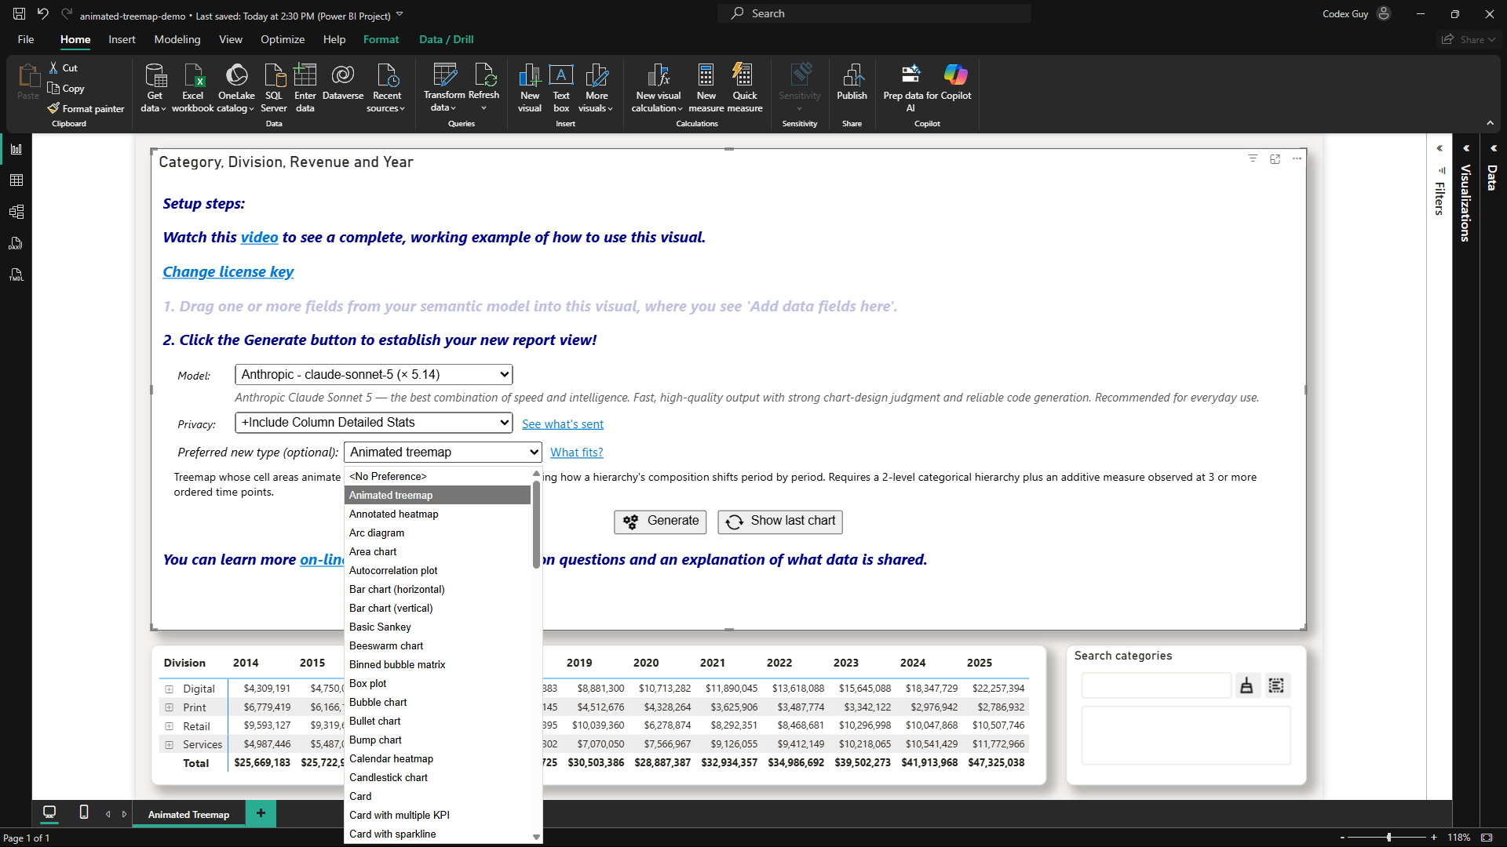Switch to mobile layout icon

[84, 812]
